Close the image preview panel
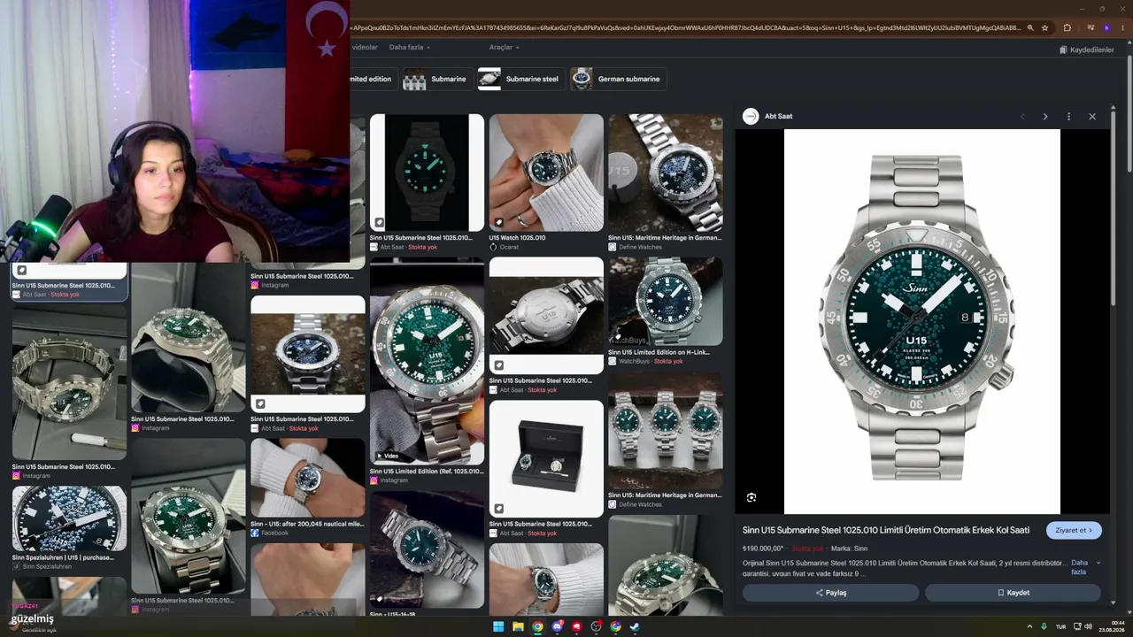This screenshot has height=637, width=1133. (1092, 117)
